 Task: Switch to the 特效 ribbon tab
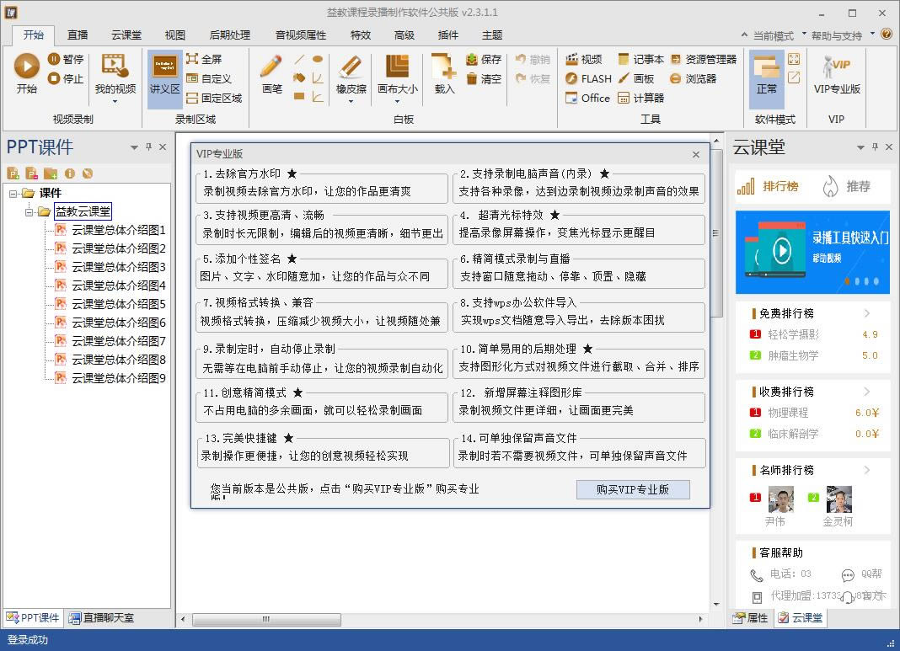pos(361,35)
